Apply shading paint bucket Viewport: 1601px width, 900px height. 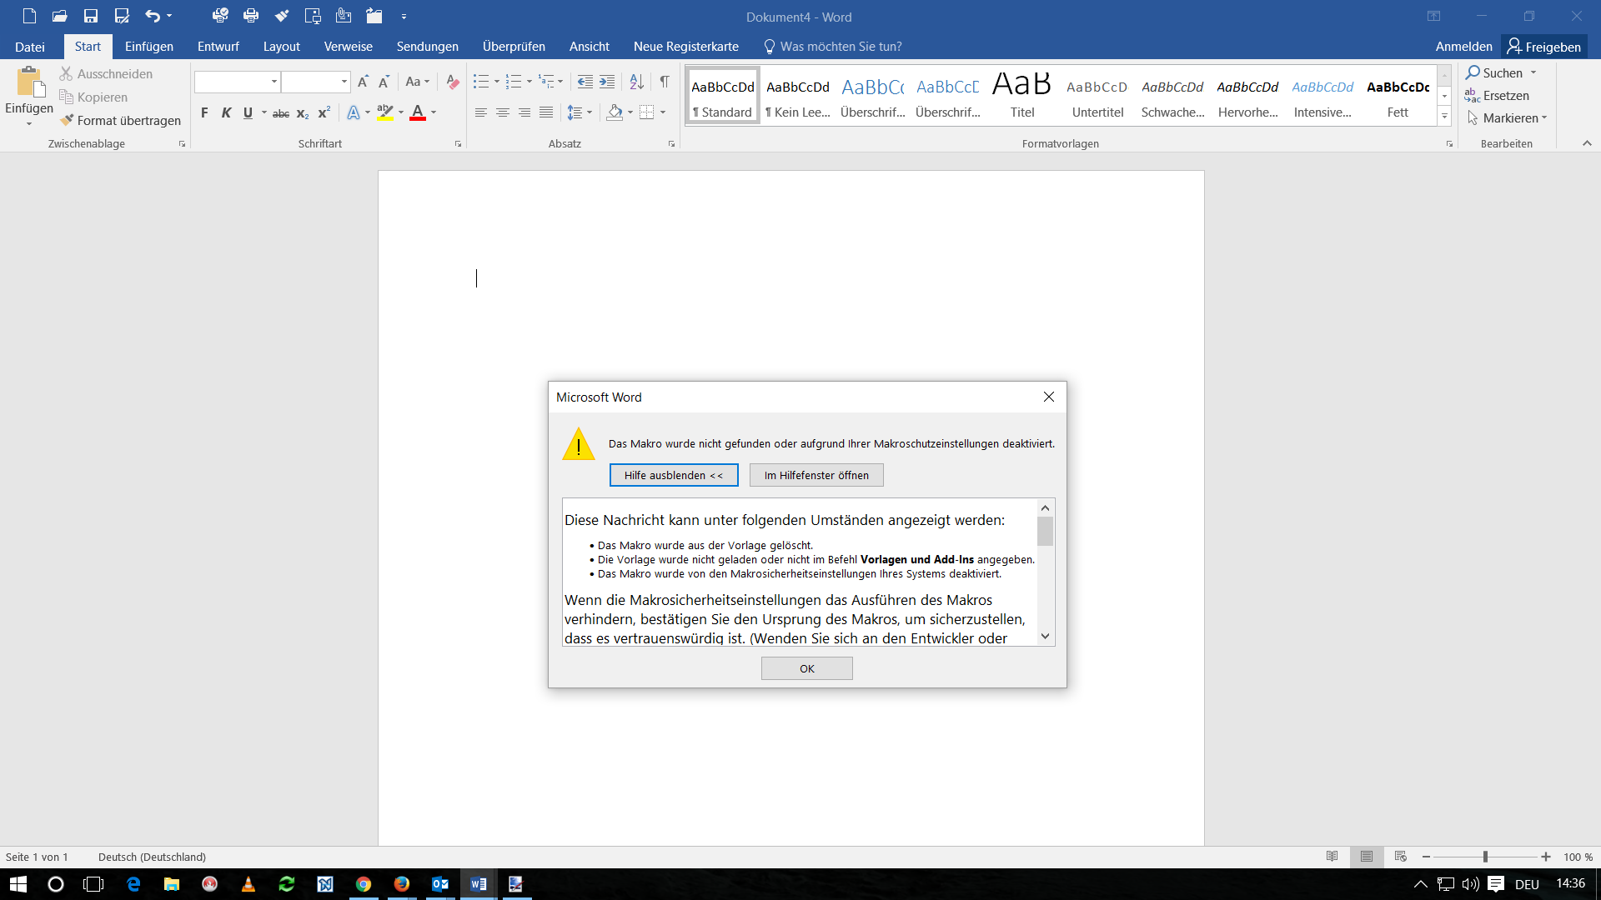pos(615,112)
